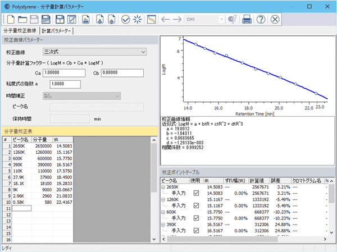Click the open folder toolbar icon
Screen dimensions: 337x252
(x=21, y=20)
